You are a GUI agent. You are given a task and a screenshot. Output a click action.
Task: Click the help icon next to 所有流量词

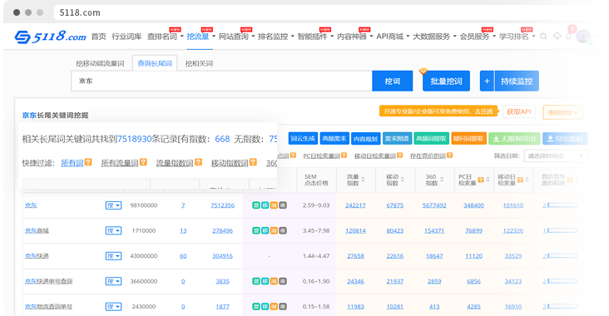point(143,162)
